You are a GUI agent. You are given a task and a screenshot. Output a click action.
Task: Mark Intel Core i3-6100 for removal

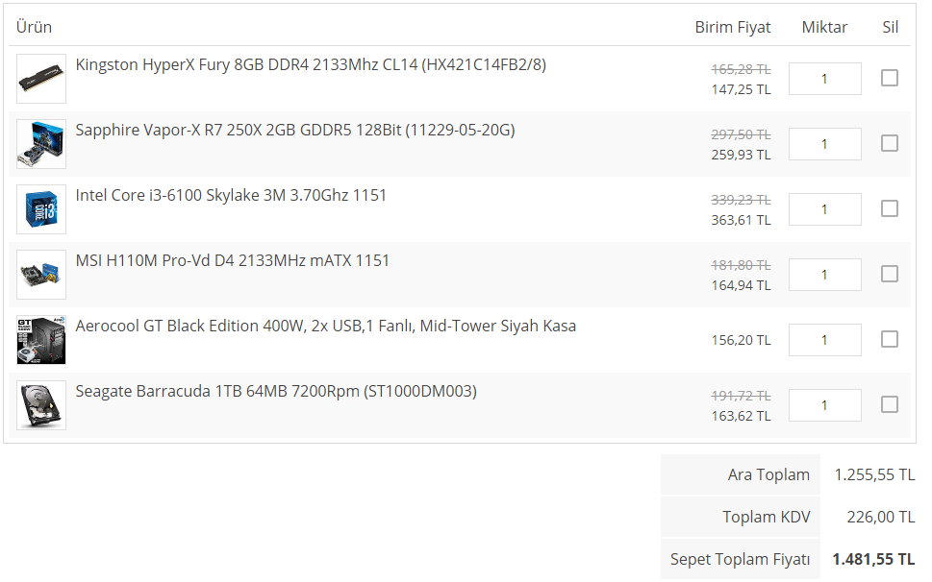click(890, 208)
